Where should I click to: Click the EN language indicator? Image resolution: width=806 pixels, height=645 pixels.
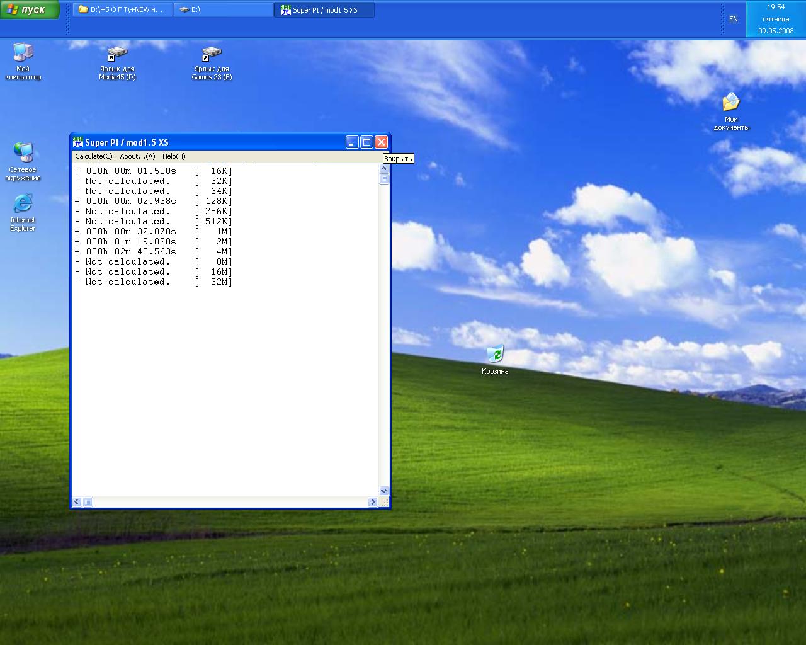click(734, 19)
